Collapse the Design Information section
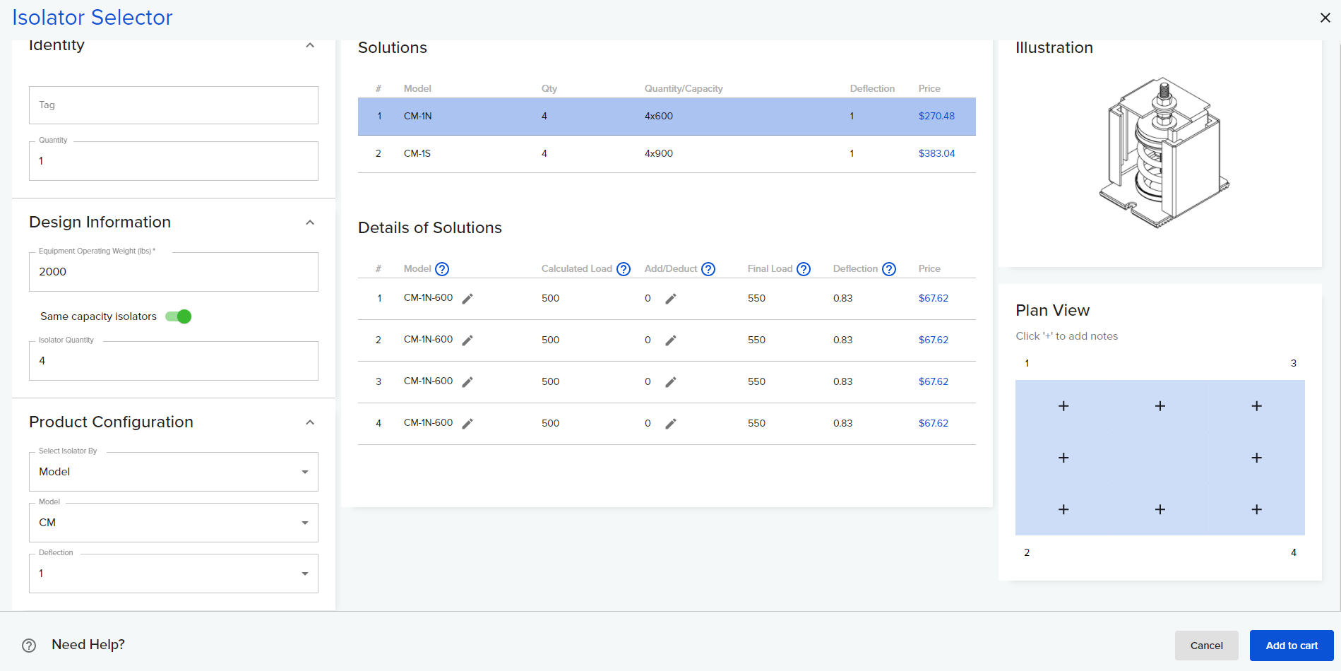The height and width of the screenshot is (671, 1341). click(x=310, y=222)
